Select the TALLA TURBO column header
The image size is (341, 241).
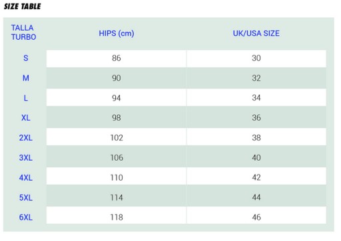pyautogui.click(x=23, y=33)
